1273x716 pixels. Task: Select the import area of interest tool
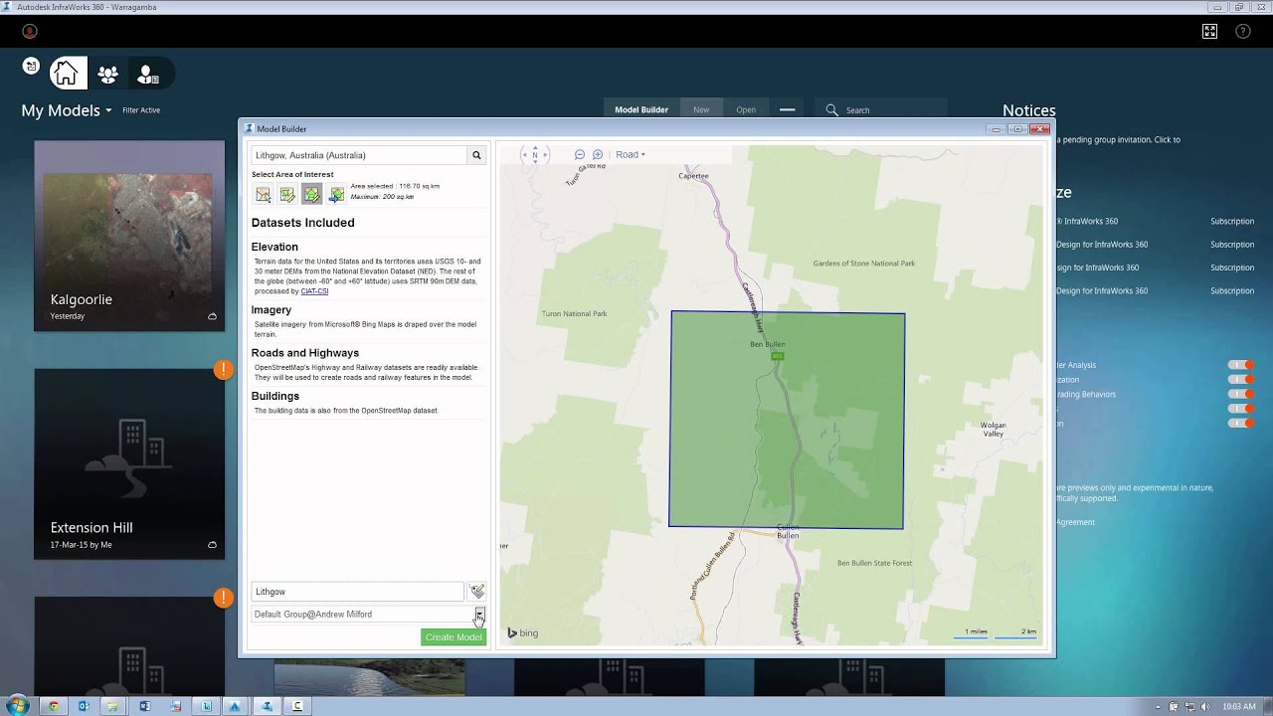tap(337, 195)
